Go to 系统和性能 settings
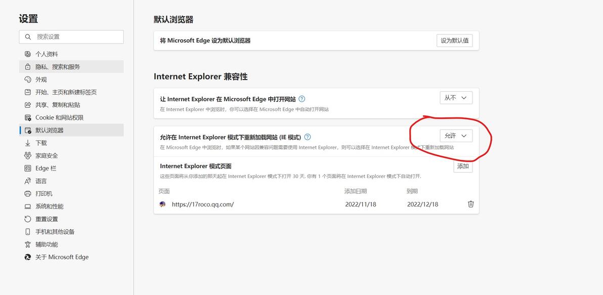This screenshot has height=295, width=603. [71, 206]
